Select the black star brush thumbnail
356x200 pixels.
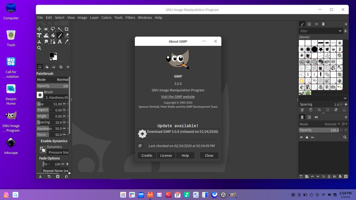tap(321, 49)
